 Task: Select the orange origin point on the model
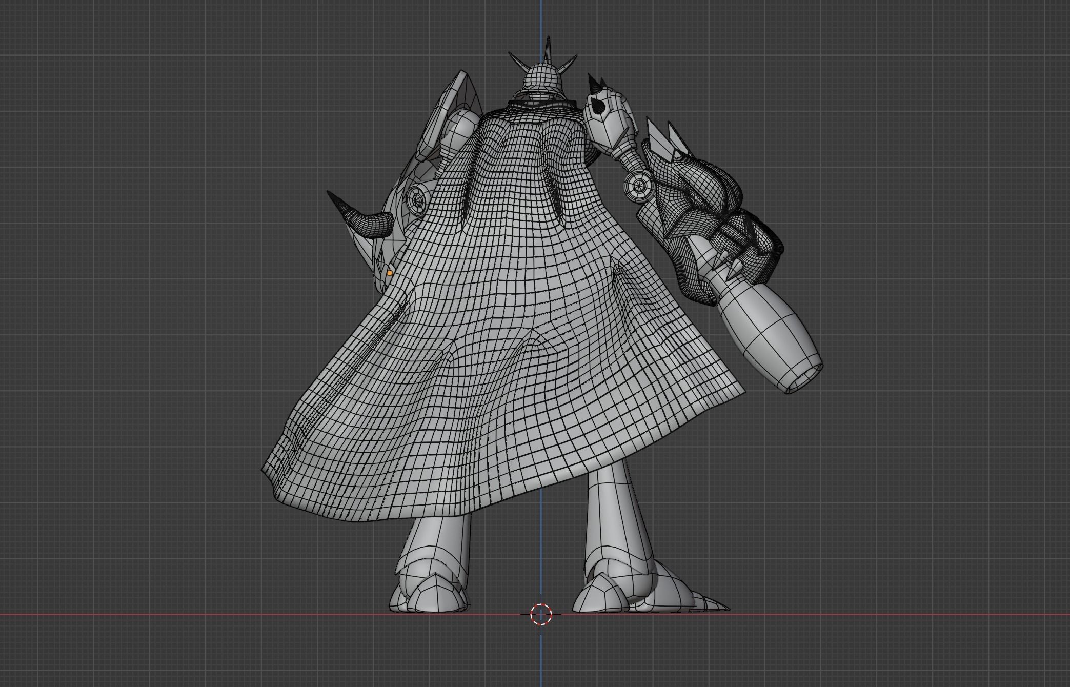[x=390, y=273]
